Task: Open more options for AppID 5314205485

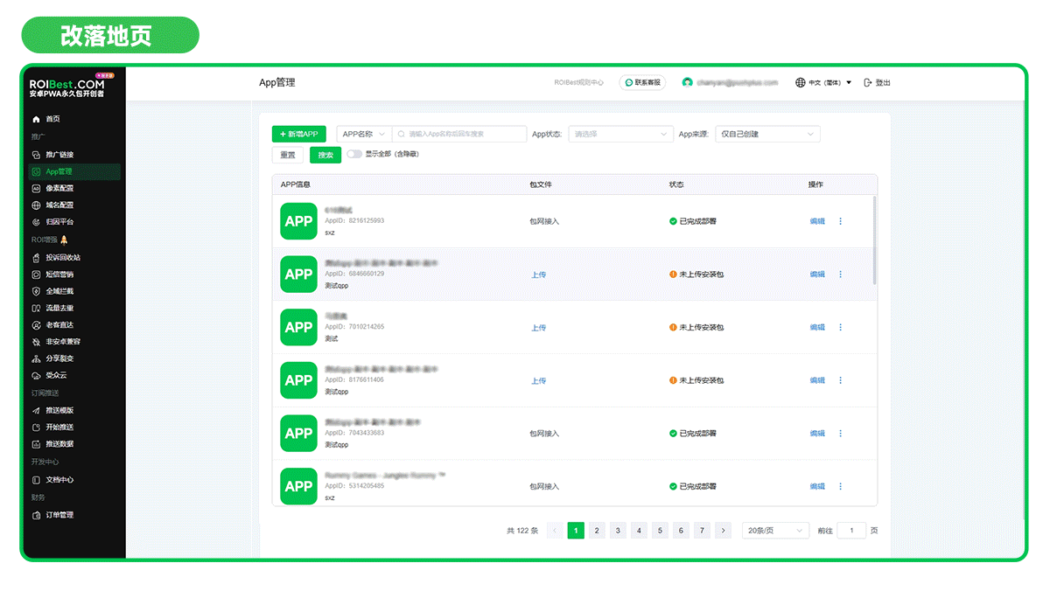Action: pos(841,486)
